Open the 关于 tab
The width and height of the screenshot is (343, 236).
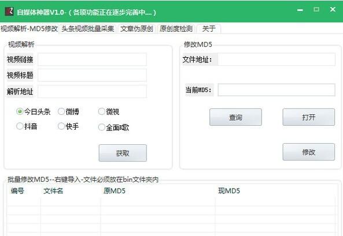[x=209, y=29]
